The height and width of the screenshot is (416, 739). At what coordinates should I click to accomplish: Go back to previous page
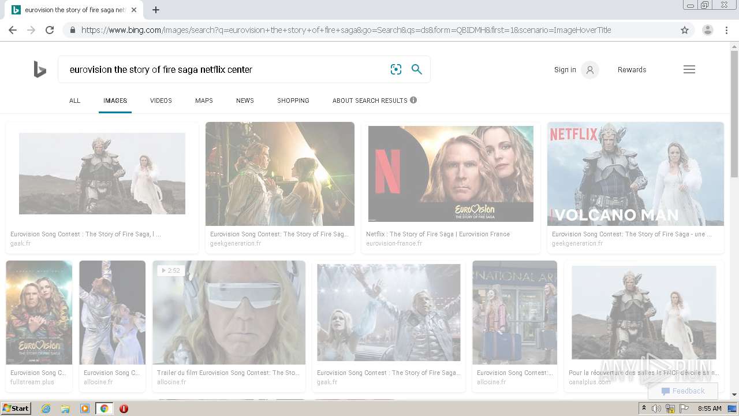[13, 30]
